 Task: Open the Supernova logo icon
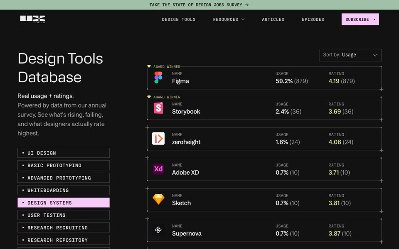[158, 230]
